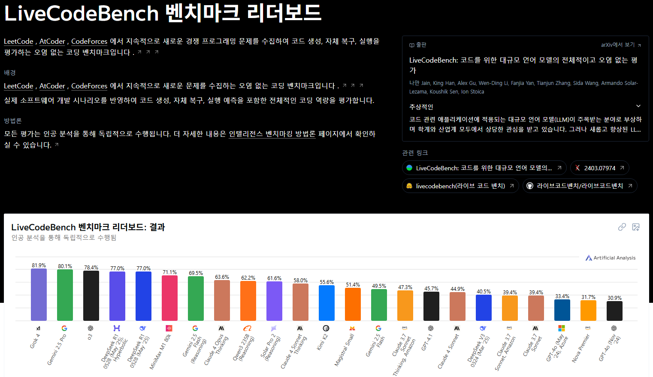Click the Google logo above Gemini 2.5 Flash (Reasoning)
This screenshot has width=653, height=377.
[195, 328]
